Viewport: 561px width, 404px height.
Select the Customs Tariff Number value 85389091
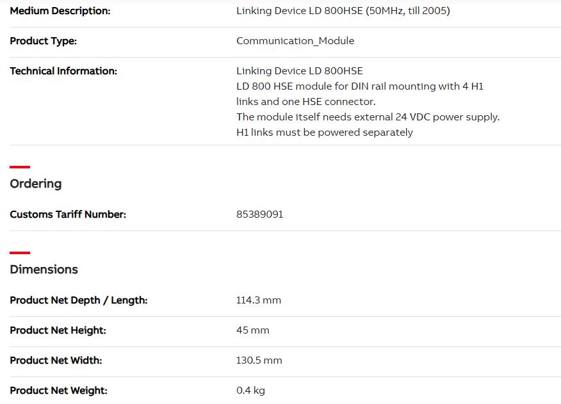tap(260, 214)
